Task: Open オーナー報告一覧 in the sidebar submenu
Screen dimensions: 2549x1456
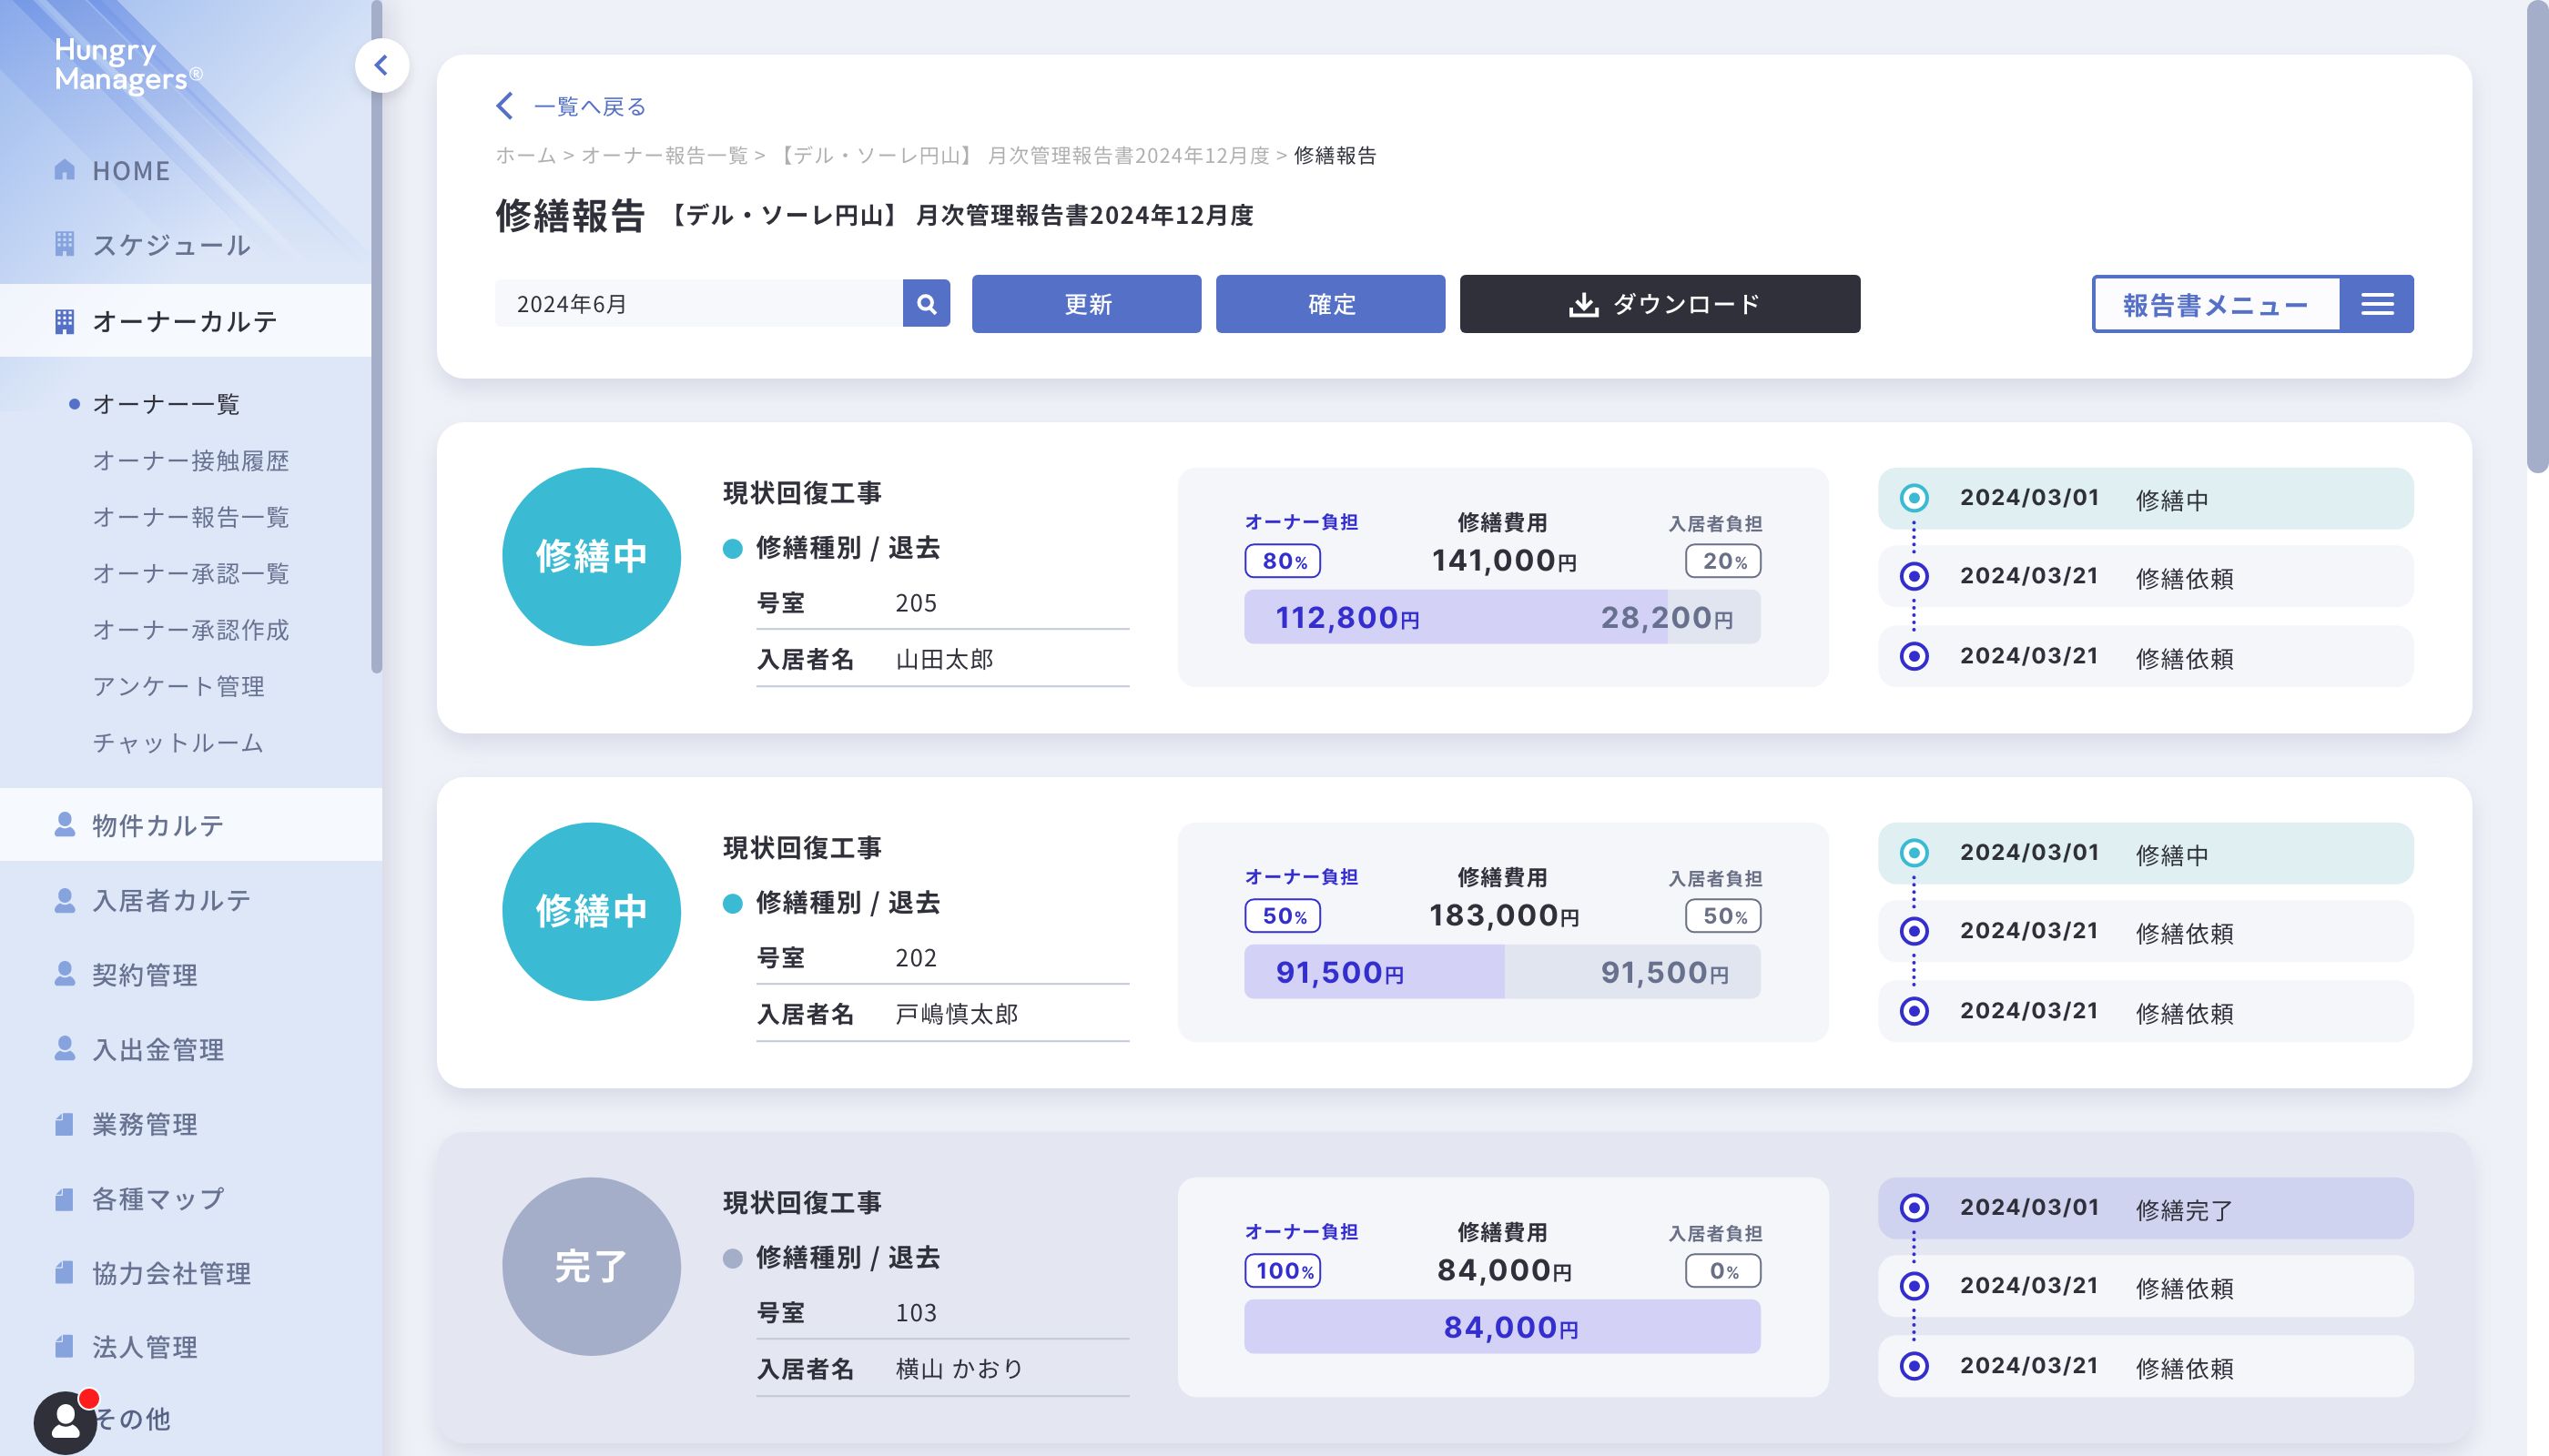Action: click(190, 517)
